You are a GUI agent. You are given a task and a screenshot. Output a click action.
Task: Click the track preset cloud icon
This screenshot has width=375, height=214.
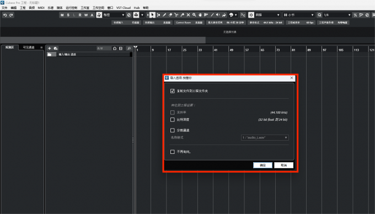[56, 49]
